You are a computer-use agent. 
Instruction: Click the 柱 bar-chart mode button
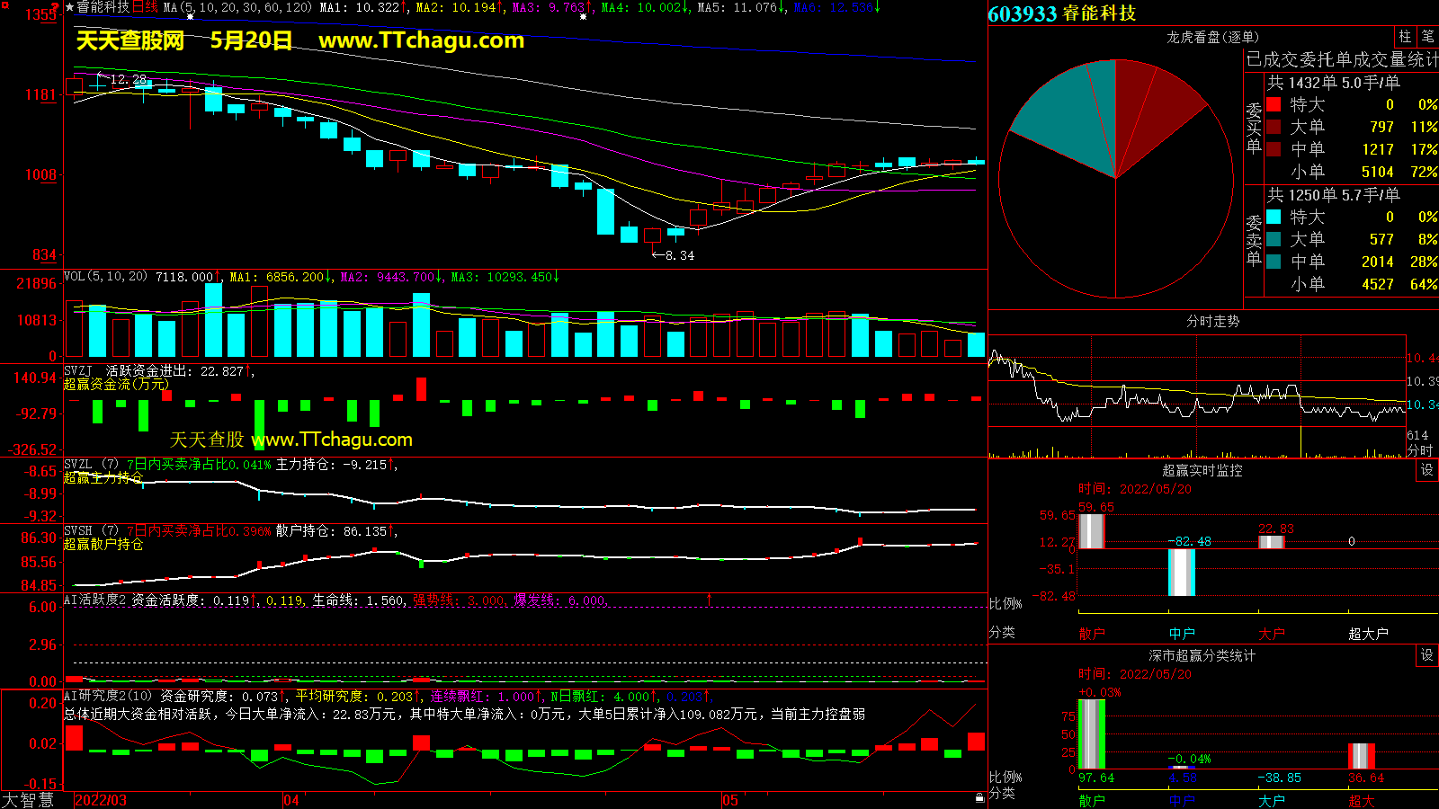(1405, 37)
